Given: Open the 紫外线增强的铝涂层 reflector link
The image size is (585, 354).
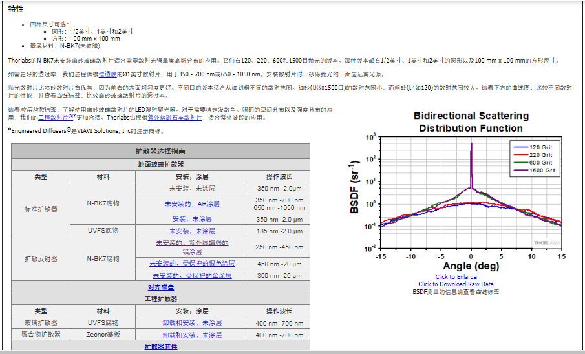Looking at the screenshot, I should point(192,247).
